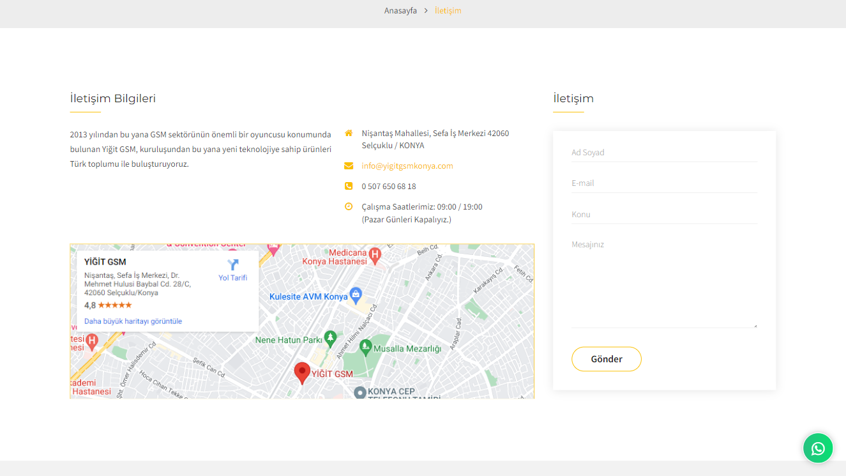846x476 pixels.
Task: Click the yellow envelope email icon
Action: pos(349,166)
